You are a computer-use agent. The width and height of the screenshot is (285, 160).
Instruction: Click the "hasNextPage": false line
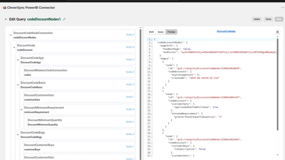tap(177, 49)
